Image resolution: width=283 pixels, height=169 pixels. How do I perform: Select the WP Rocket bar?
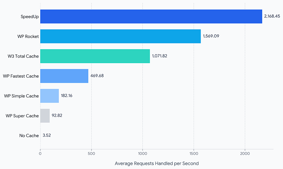[120, 36]
